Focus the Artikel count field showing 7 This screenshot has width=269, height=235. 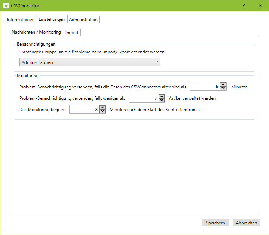click(x=143, y=98)
